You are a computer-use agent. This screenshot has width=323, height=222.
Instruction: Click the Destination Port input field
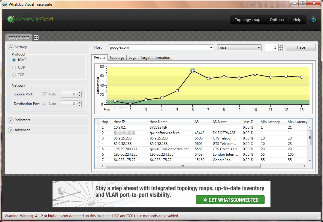coord(69,104)
